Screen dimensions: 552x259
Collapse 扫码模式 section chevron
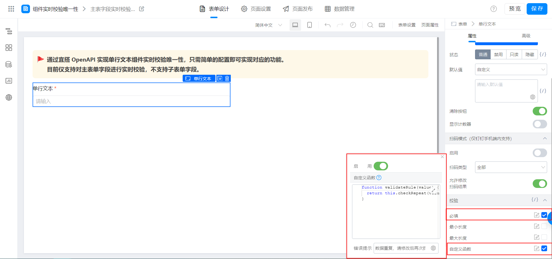click(x=545, y=138)
